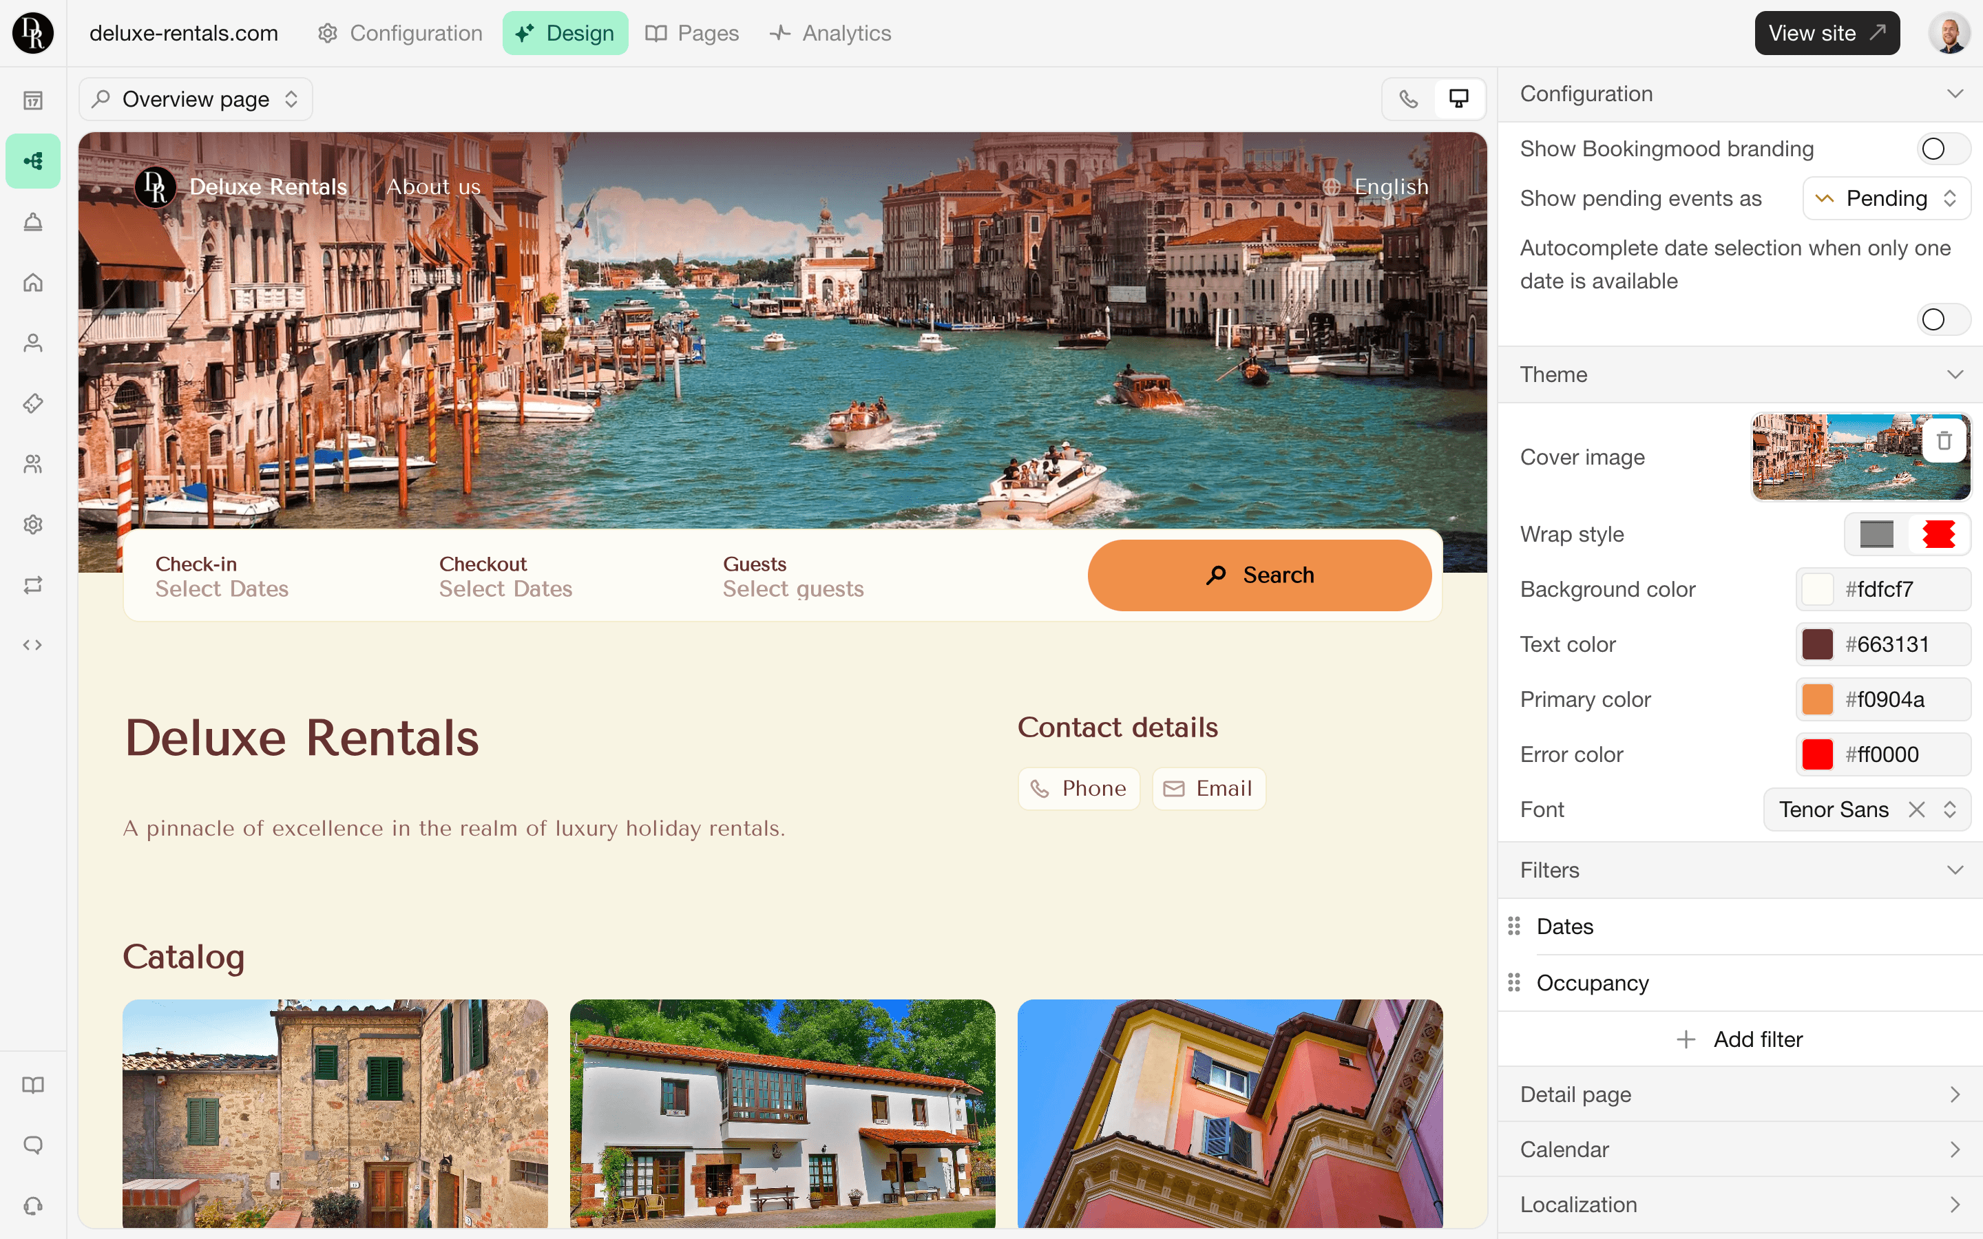Click Add filter button
The height and width of the screenshot is (1239, 1983).
tap(1740, 1039)
